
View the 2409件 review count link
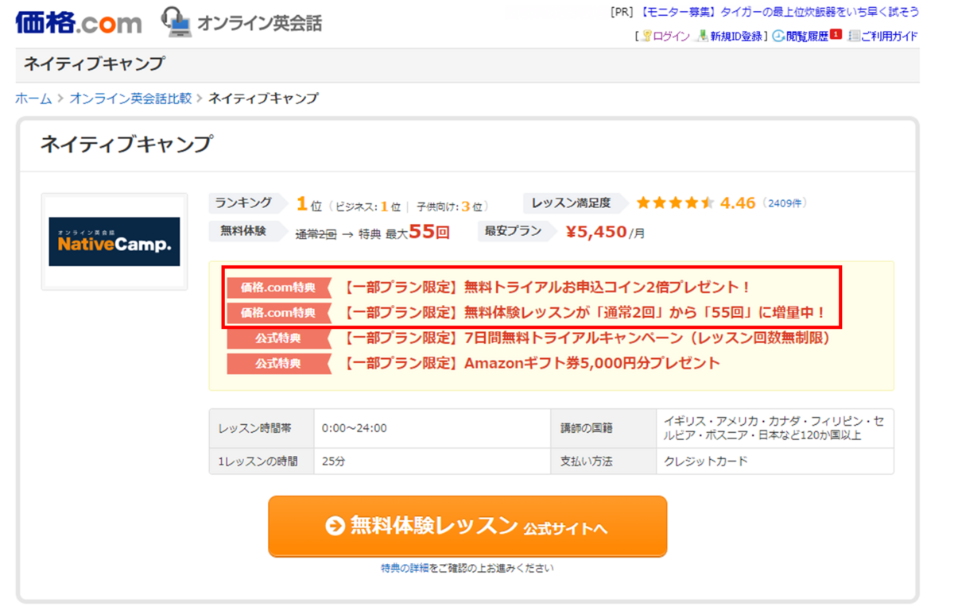point(785,203)
